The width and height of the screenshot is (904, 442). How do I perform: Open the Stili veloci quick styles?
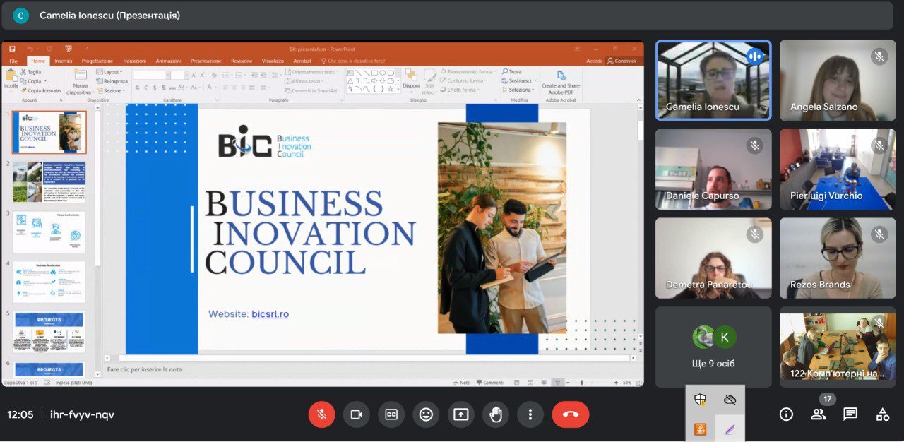point(429,81)
